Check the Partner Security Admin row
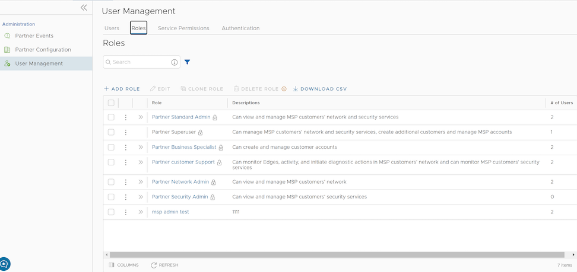 coord(111,197)
